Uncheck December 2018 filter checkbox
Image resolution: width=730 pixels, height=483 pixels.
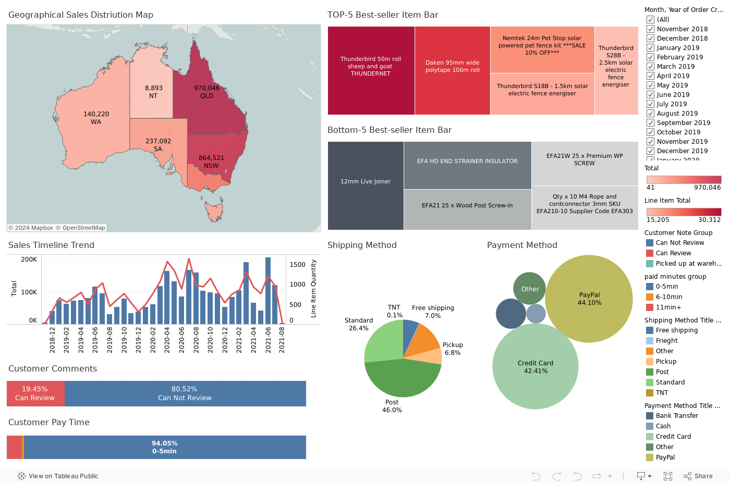650,38
